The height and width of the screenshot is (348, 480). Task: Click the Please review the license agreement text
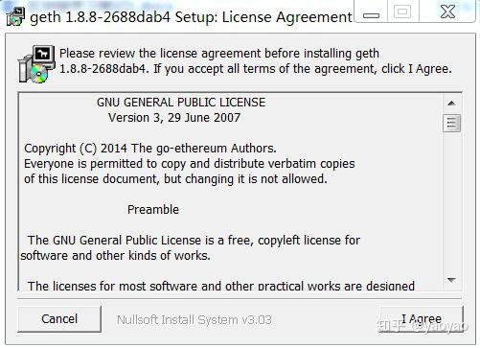pos(256,61)
